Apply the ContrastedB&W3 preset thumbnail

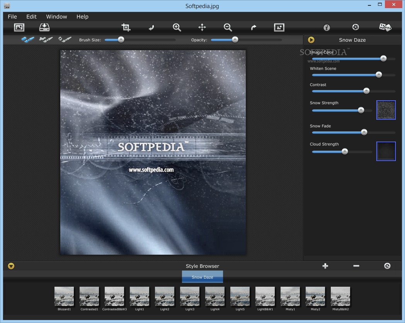[x=114, y=296]
